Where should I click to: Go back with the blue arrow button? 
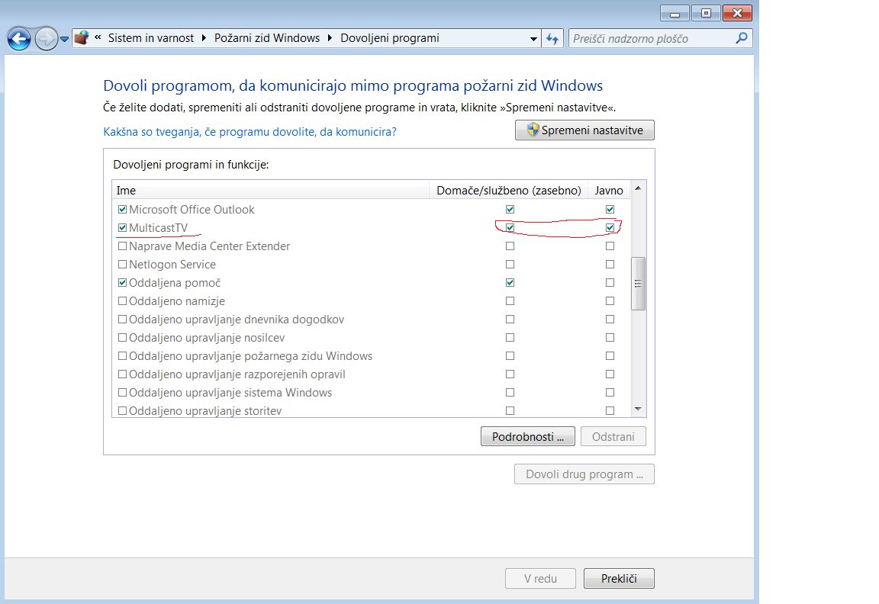pos(19,39)
